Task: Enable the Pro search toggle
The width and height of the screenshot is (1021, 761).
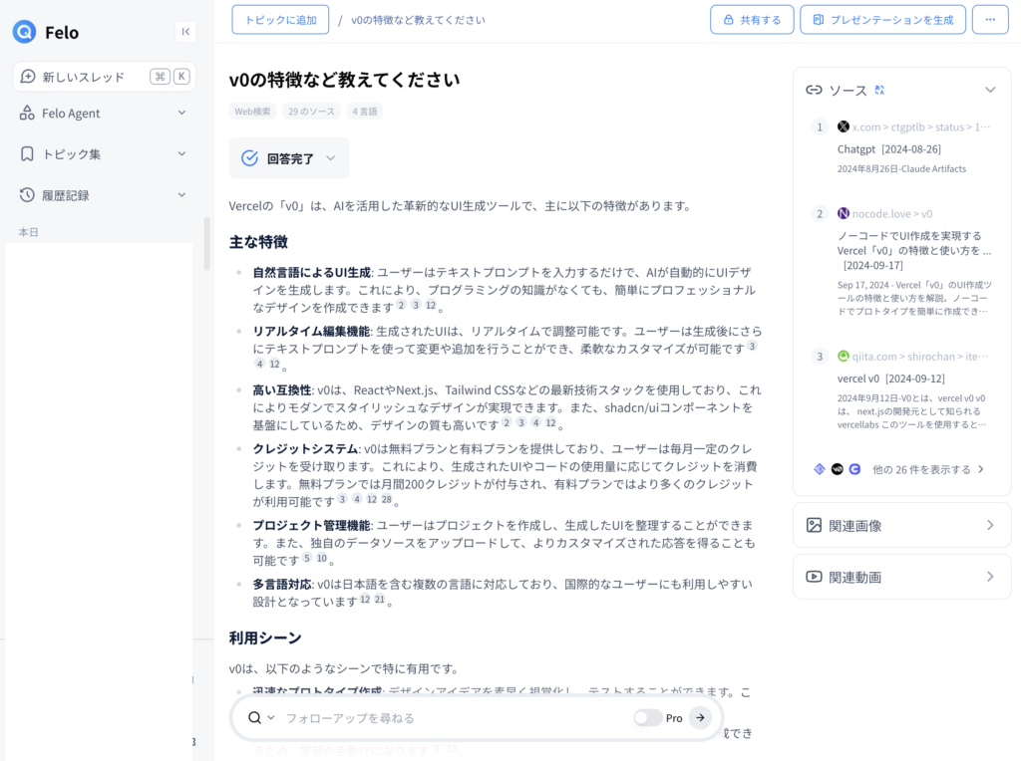Action: 648,717
